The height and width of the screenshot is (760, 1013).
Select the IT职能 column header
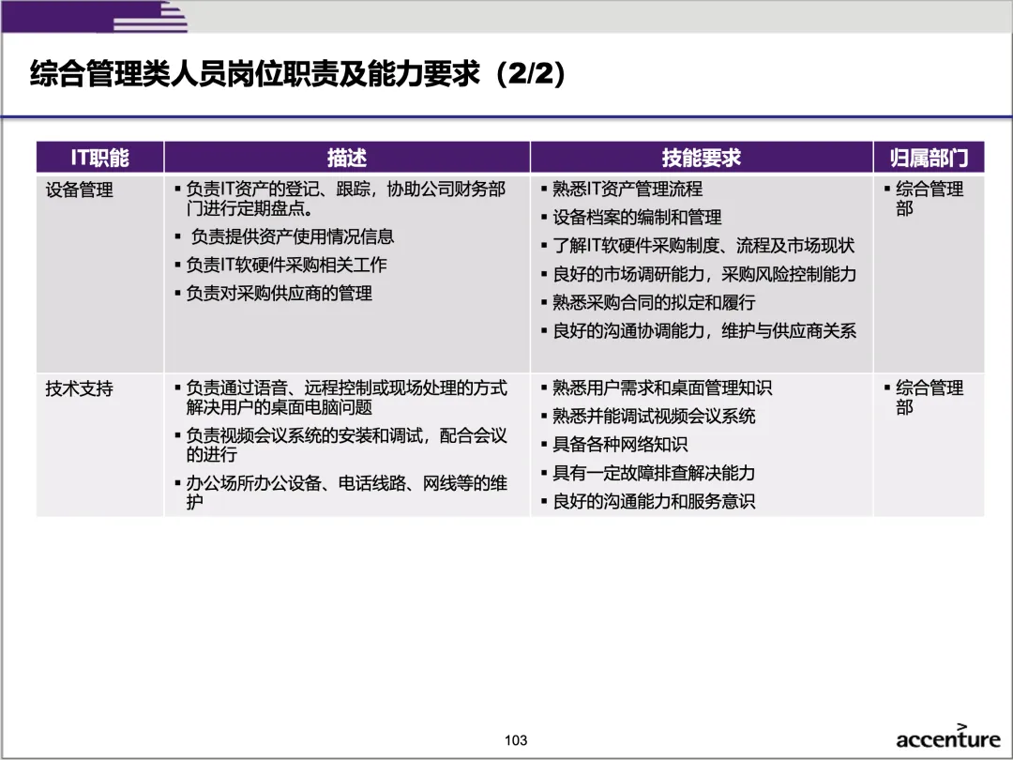100,157
